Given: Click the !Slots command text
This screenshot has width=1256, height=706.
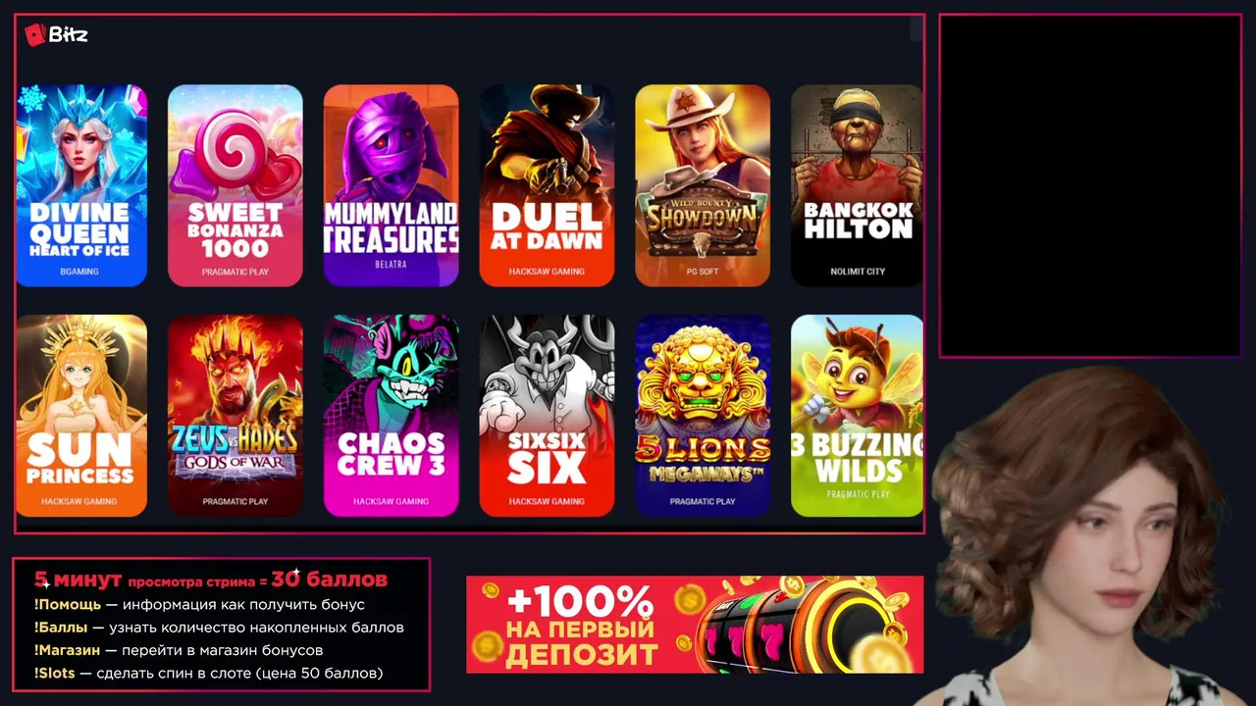Looking at the screenshot, I should tap(55, 674).
